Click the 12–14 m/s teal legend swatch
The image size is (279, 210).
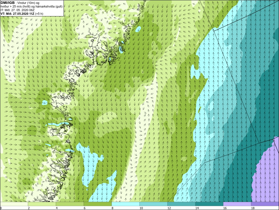pyautogui.click(x=181, y=204)
